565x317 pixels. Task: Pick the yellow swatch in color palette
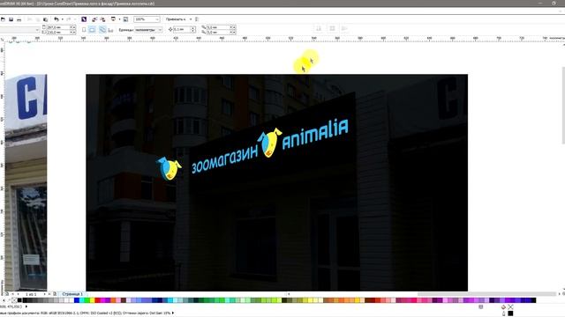pyautogui.click(x=92, y=300)
